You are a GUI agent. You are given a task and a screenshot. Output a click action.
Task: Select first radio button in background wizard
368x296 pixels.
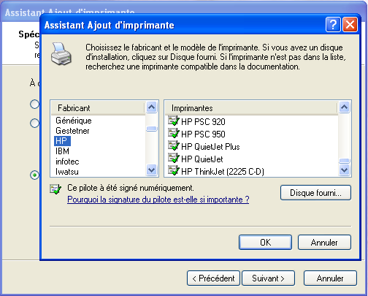pos(34,104)
